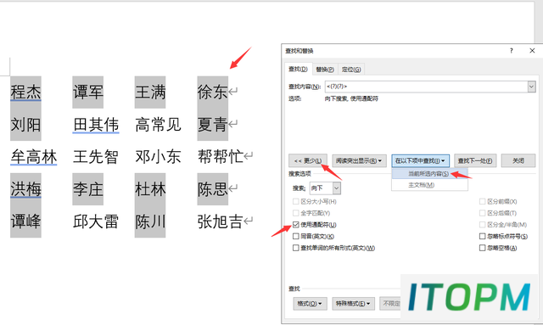This screenshot has width=543, height=325.
Task: Switch to the 查找(D) tab
Action: 298,70
